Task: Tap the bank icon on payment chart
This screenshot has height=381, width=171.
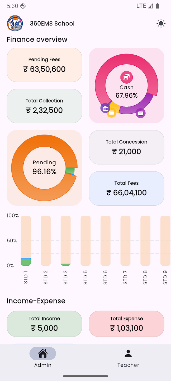Action: click(x=105, y=108)
